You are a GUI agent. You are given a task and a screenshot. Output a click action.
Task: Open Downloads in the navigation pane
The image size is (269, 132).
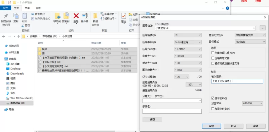[15, 74]
